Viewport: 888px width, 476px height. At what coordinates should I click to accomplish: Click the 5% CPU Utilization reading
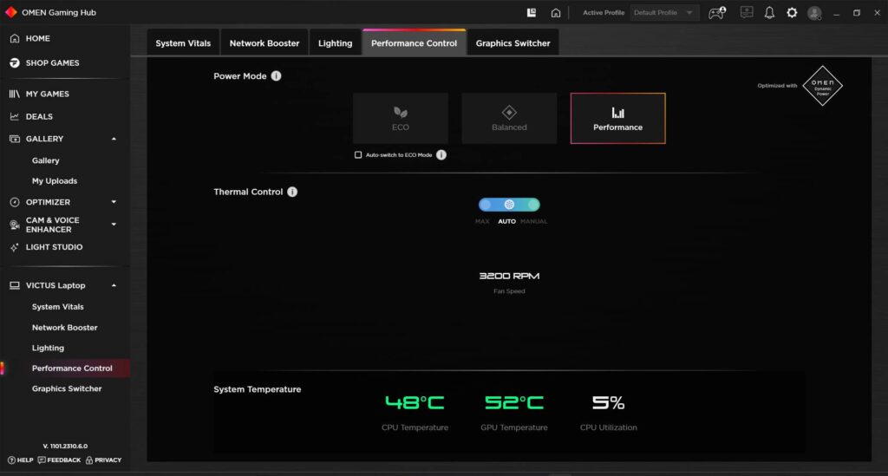point(608,402)
